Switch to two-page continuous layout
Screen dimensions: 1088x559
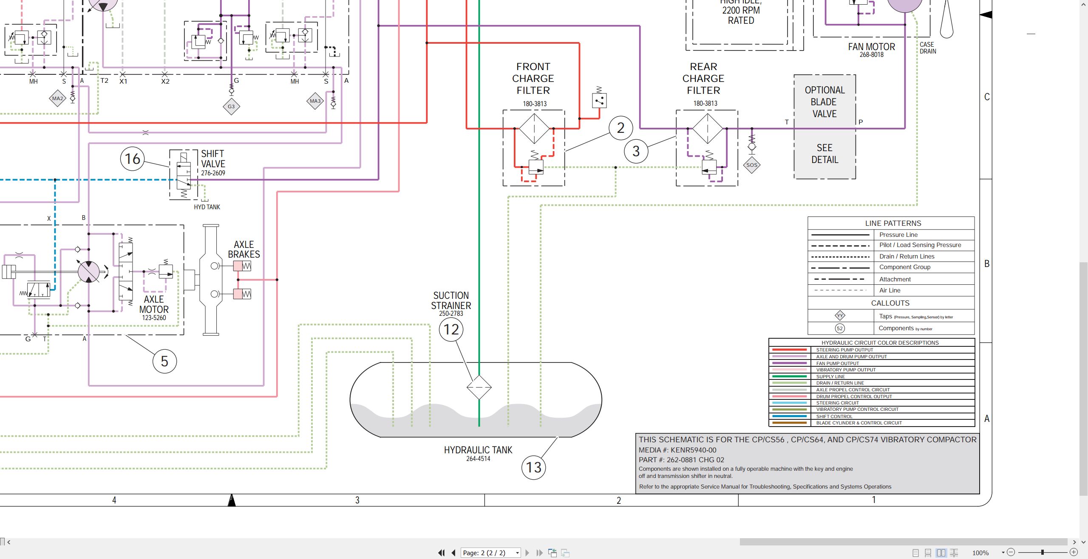click(x=954, y=553)
